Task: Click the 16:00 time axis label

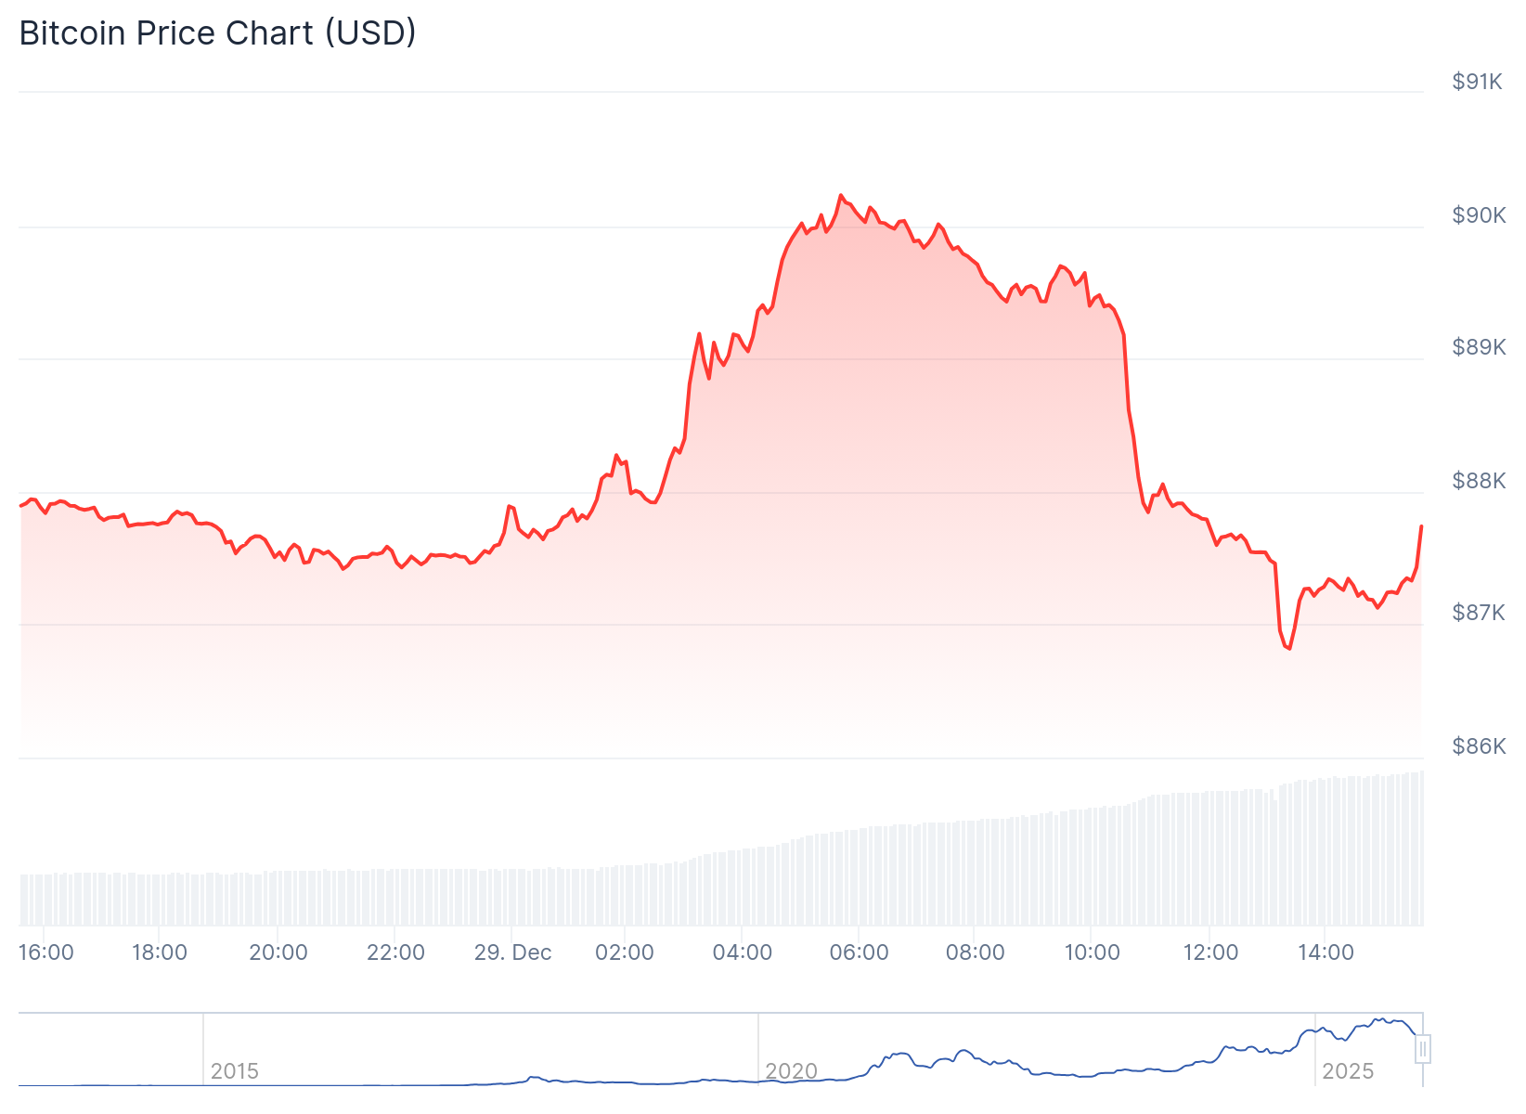Action: click(46, 952)
